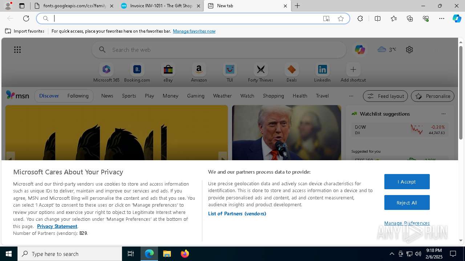This screenshot has width=465, height=261.
Task: Open the Microsoft 365 shortcut
Action: (x=106, y=73)
